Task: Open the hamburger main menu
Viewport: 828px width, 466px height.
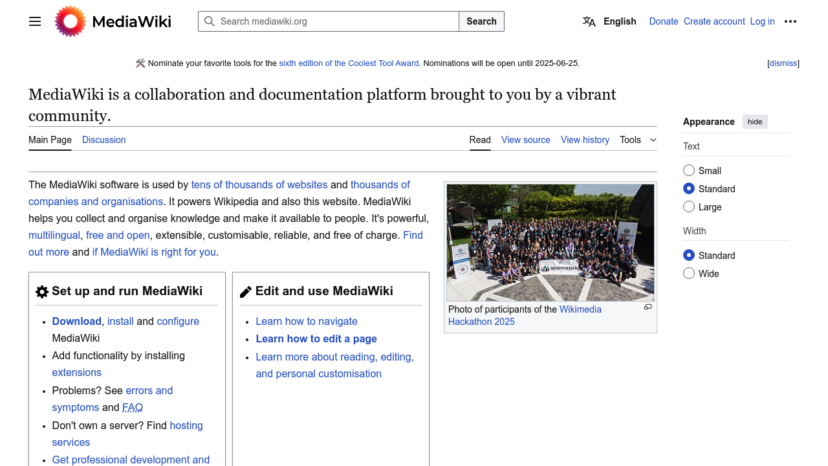Action: tap(35, 21)
